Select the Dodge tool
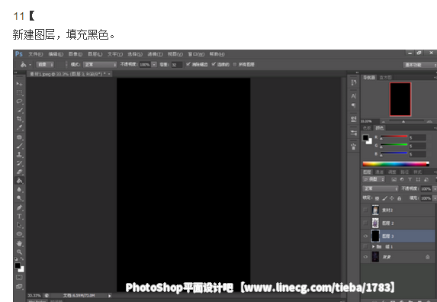The width and height of the screenshot is (437, 302). (x=19, y=198)
